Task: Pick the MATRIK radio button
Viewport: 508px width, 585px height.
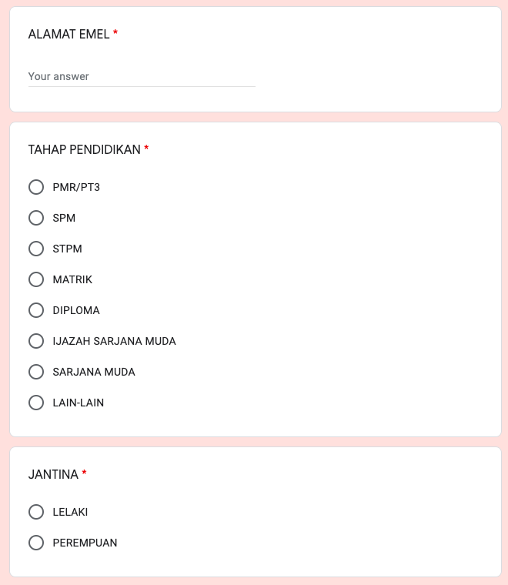Action: tap(36, 279)
